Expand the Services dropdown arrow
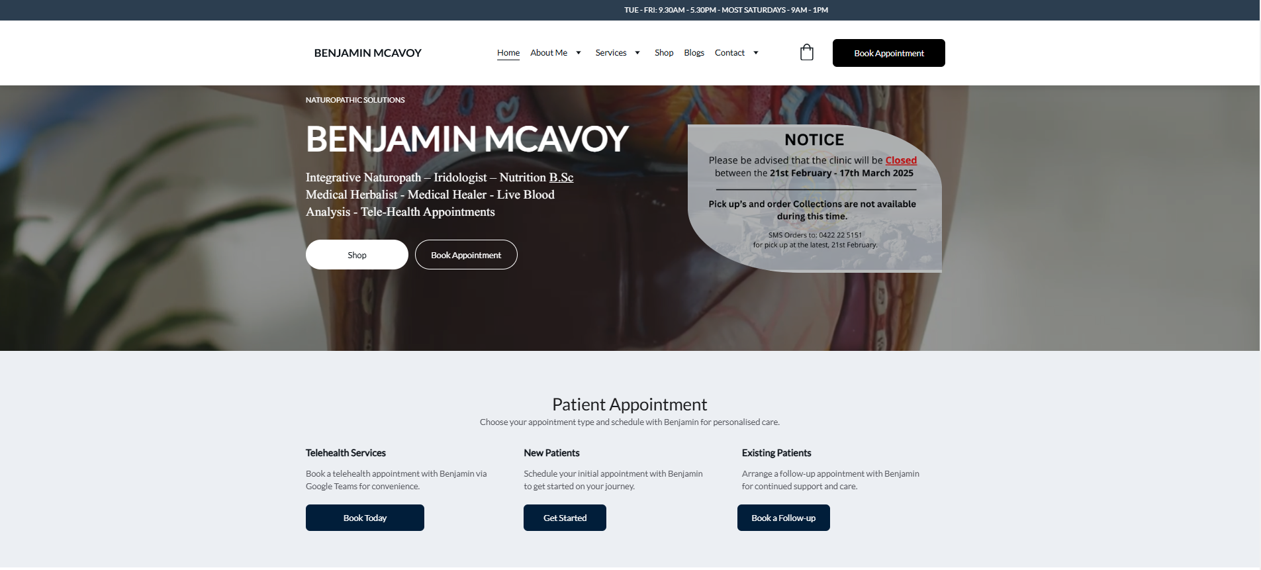 637,53
